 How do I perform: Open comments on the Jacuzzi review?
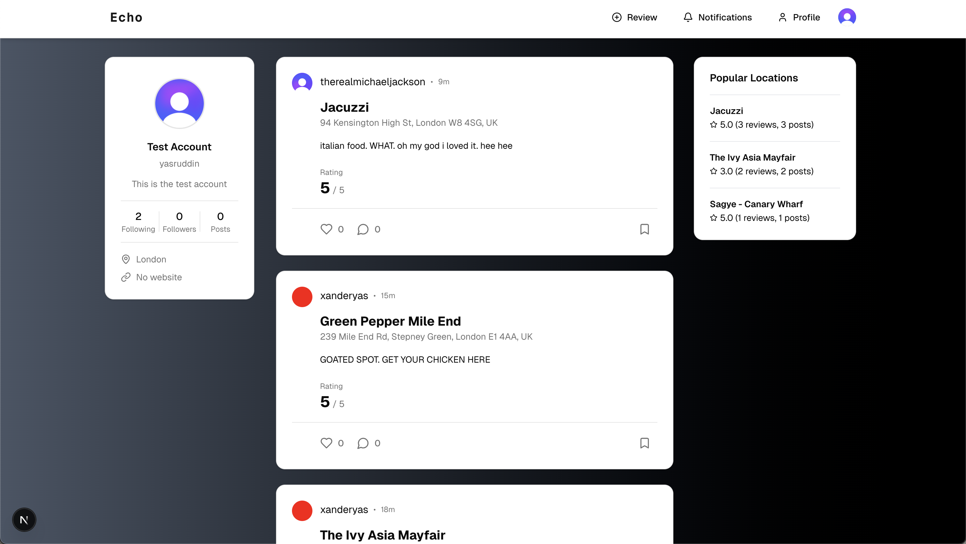click(363, 229)
